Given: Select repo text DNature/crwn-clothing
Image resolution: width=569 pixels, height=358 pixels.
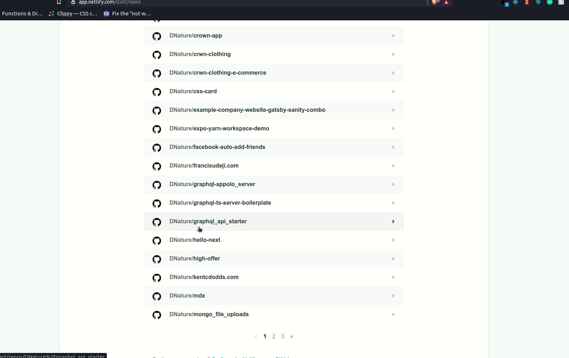Looking at the screenshot, I should coord(200,54).
